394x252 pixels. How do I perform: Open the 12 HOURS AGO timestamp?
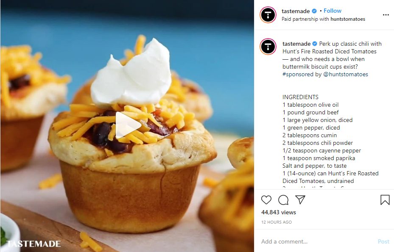point(277,222)
